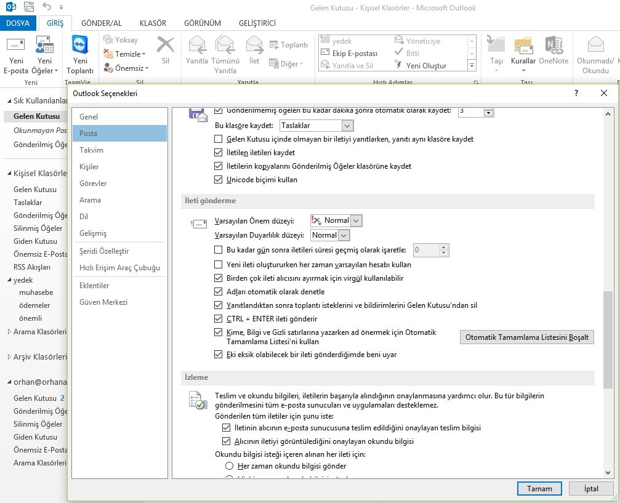This screenshot has height=503, width=620.
Task: Click the Tamam button
Action: tap(539, 489)
